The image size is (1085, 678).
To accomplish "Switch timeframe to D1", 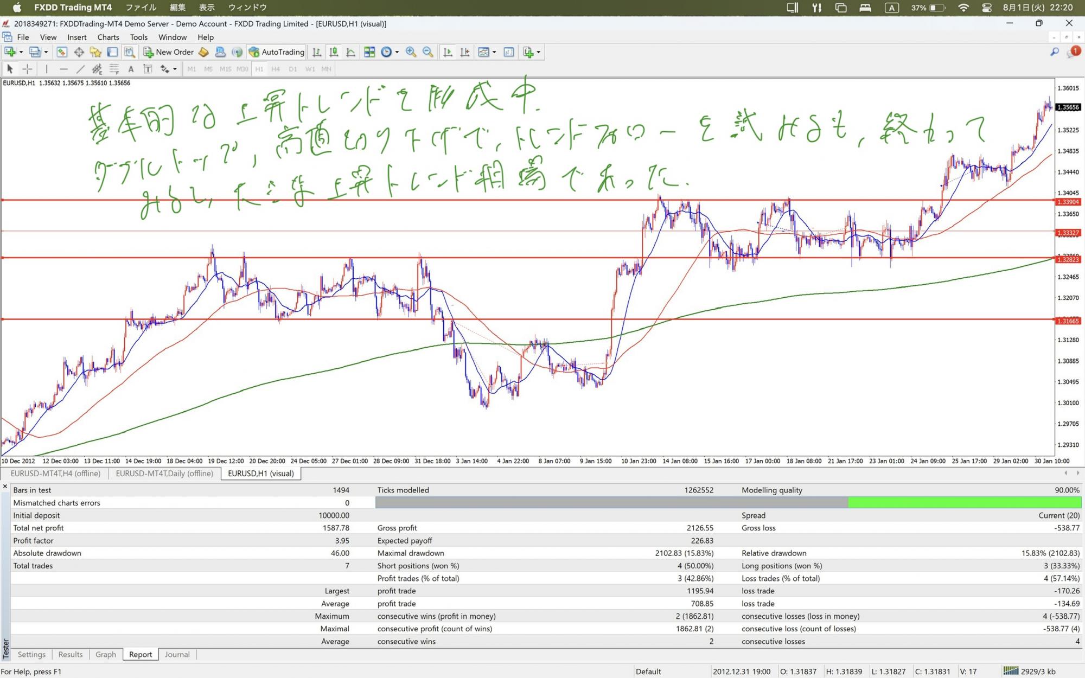I will point(293,69).
